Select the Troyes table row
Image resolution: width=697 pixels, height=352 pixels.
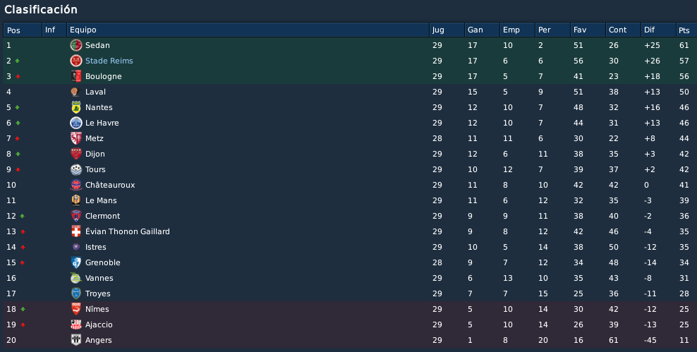(x=348, y=293)
